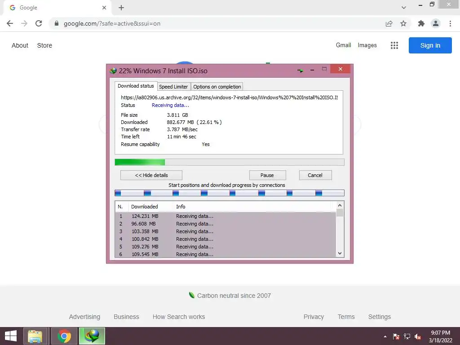Click the connections list up arrow

pyautogui.click(x=340, y=205)
